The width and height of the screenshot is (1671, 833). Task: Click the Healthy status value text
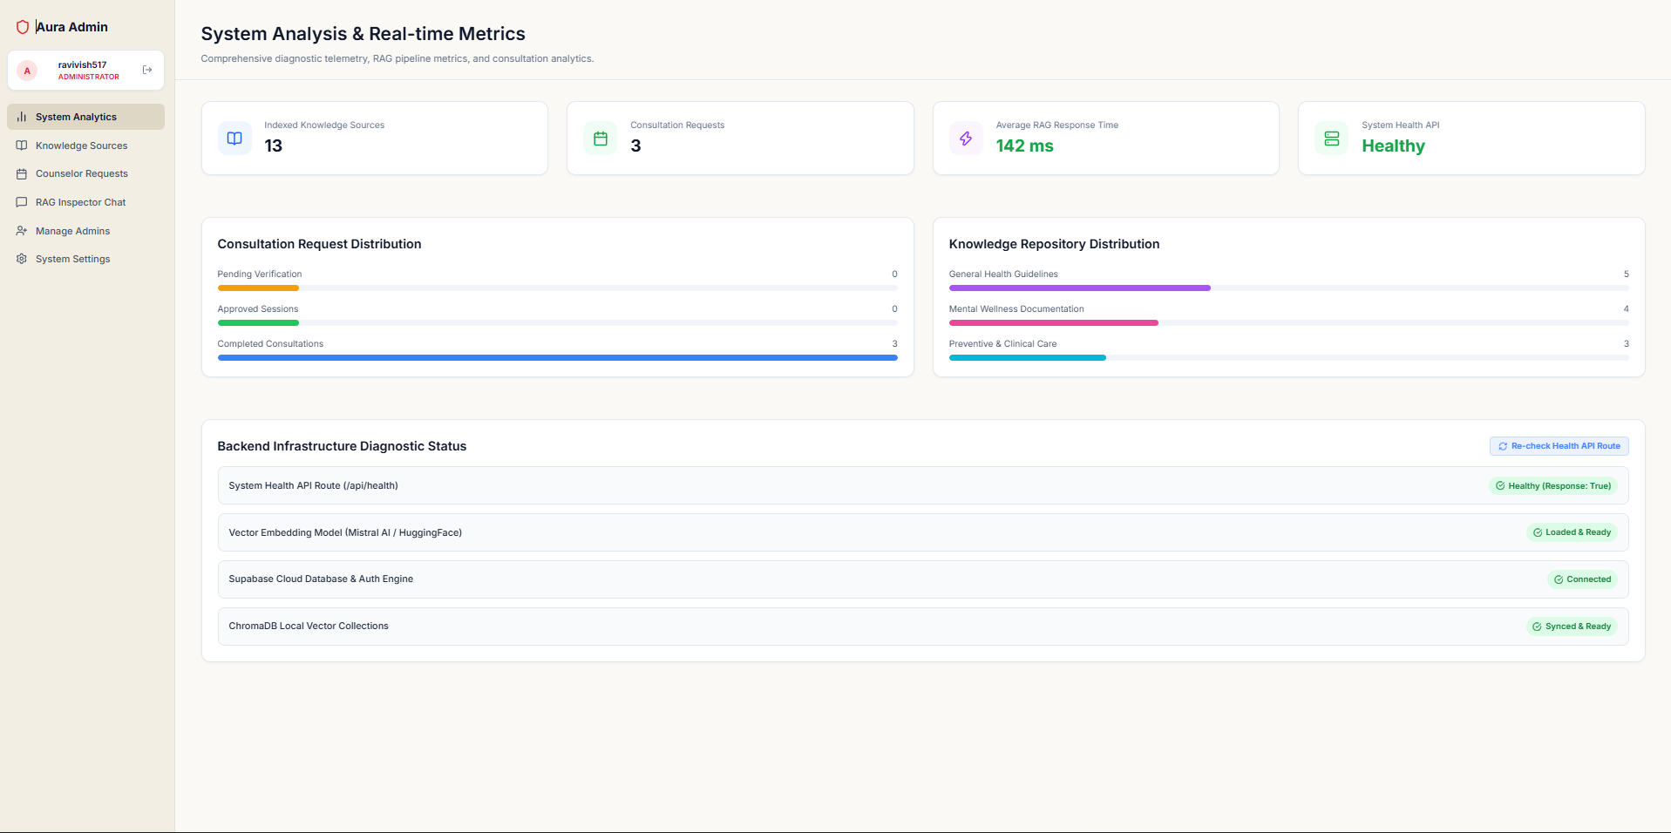tap(1393, 146)
